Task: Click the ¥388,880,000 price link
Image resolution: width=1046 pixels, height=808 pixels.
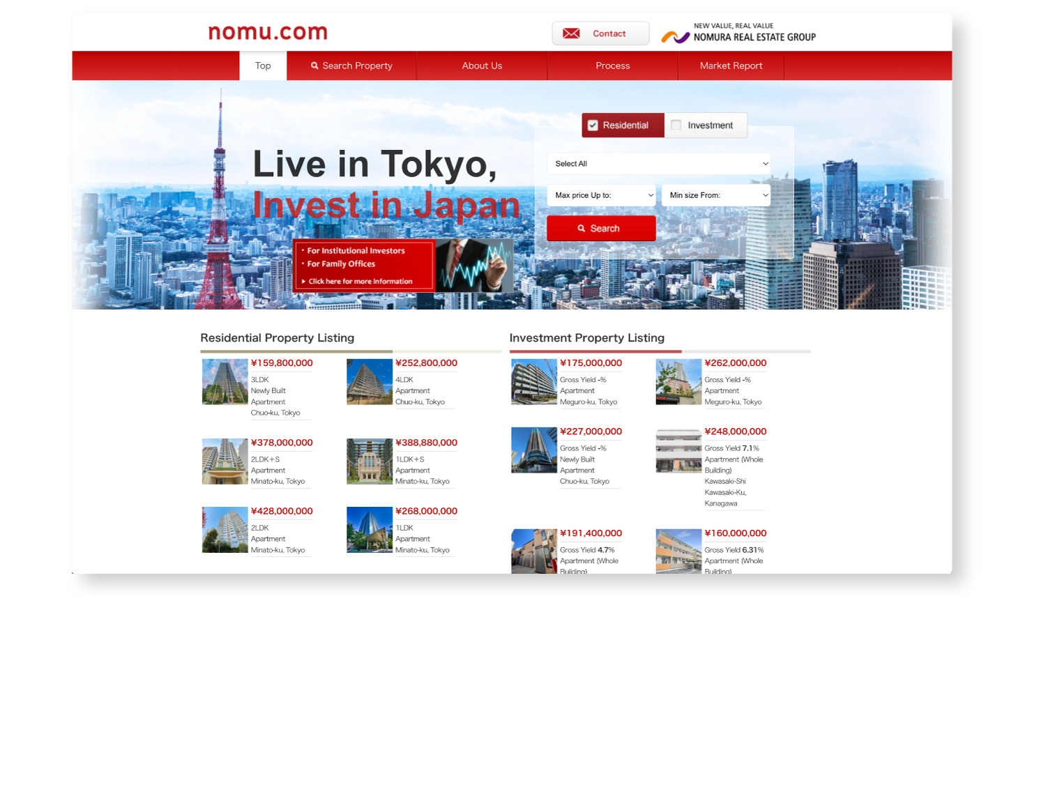Action: [x=426, y=443]
